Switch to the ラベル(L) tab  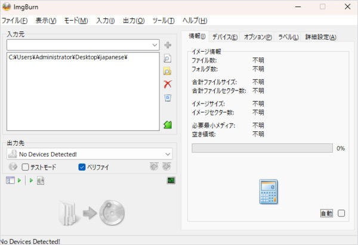288,37
